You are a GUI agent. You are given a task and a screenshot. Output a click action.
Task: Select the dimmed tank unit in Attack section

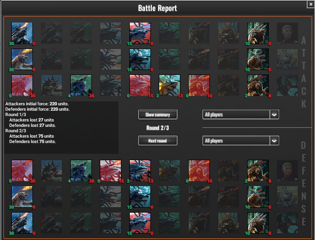point(287,59)
